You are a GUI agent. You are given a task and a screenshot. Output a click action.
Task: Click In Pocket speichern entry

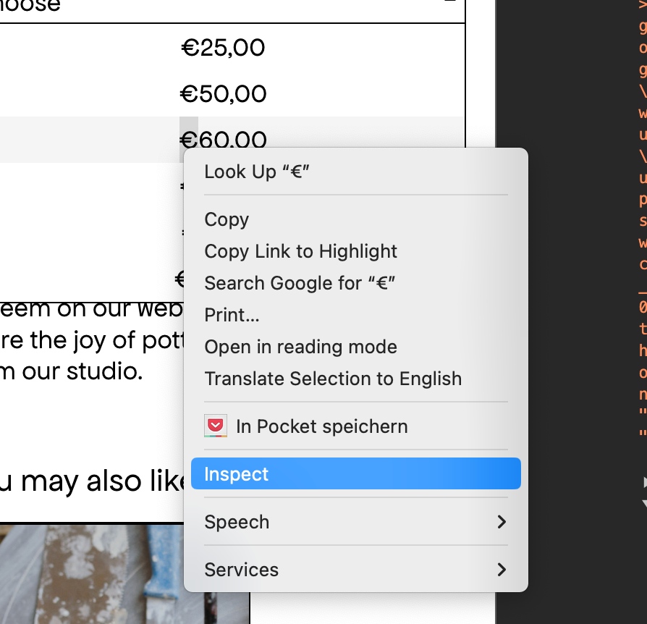click(321, 426)
